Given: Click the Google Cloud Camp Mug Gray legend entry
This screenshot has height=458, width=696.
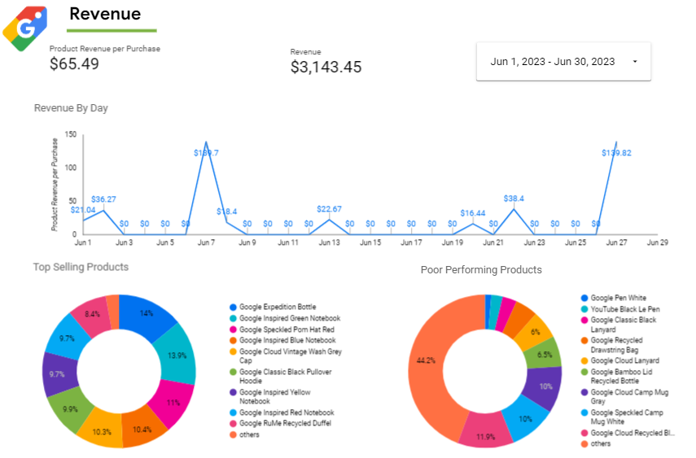Looking at the screenshot, I should tap(625, 397).
